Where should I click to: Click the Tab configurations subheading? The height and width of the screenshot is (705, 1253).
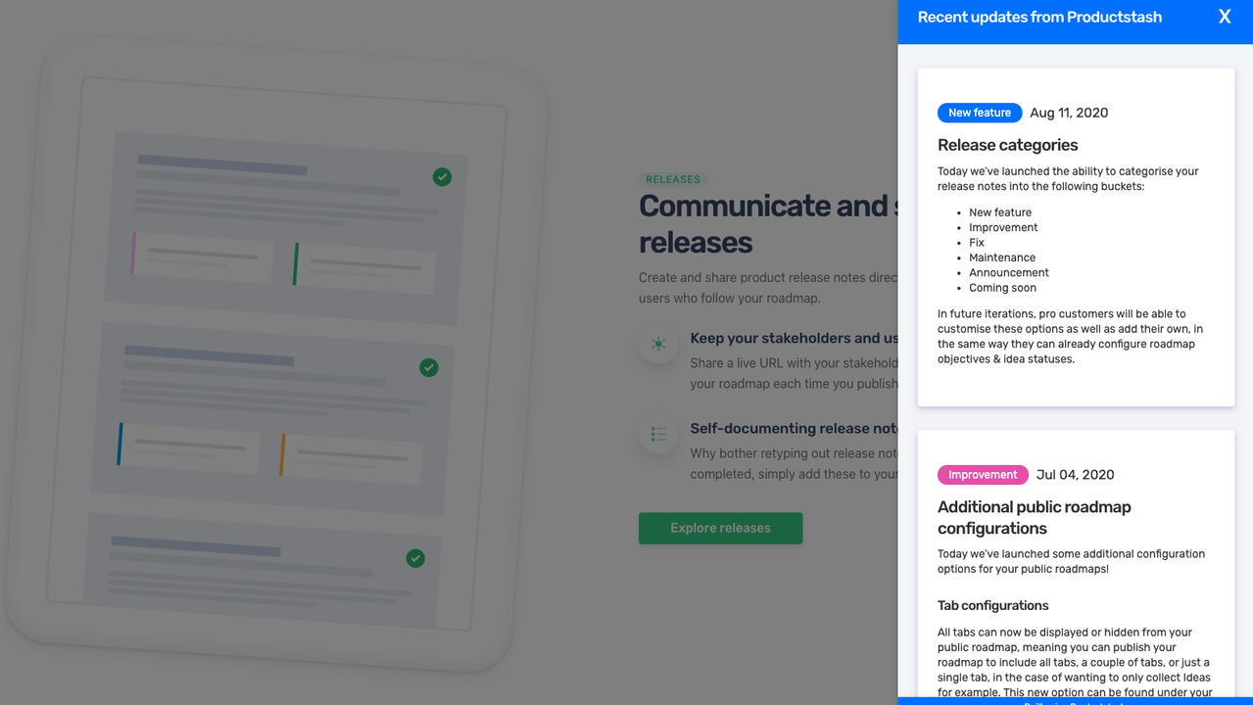[992, 605]
